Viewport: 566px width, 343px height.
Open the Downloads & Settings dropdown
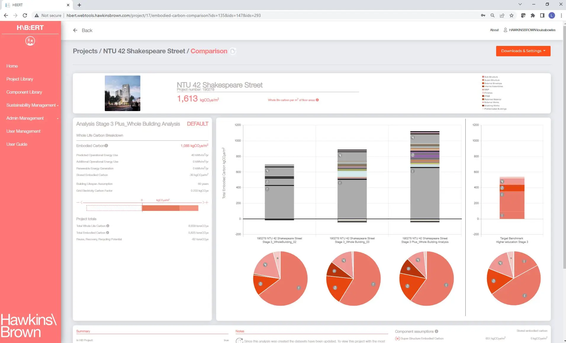pos(523,51)
